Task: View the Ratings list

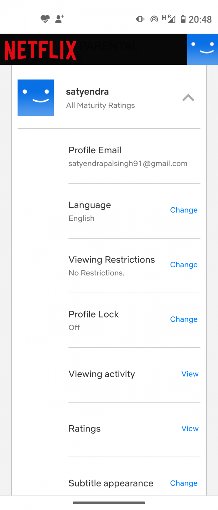Action: coord(190,428)
